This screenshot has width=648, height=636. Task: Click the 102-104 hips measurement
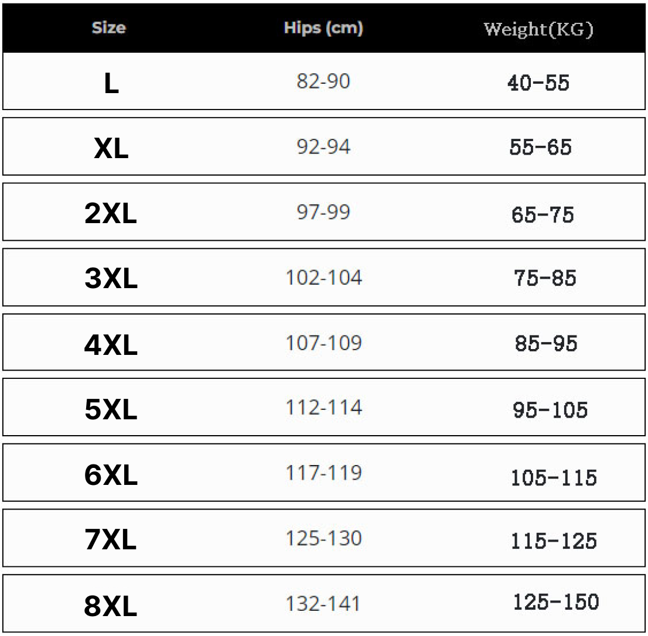click(x=324, y=277)
